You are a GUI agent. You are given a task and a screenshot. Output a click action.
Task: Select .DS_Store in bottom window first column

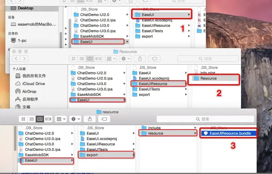[34, 128]
